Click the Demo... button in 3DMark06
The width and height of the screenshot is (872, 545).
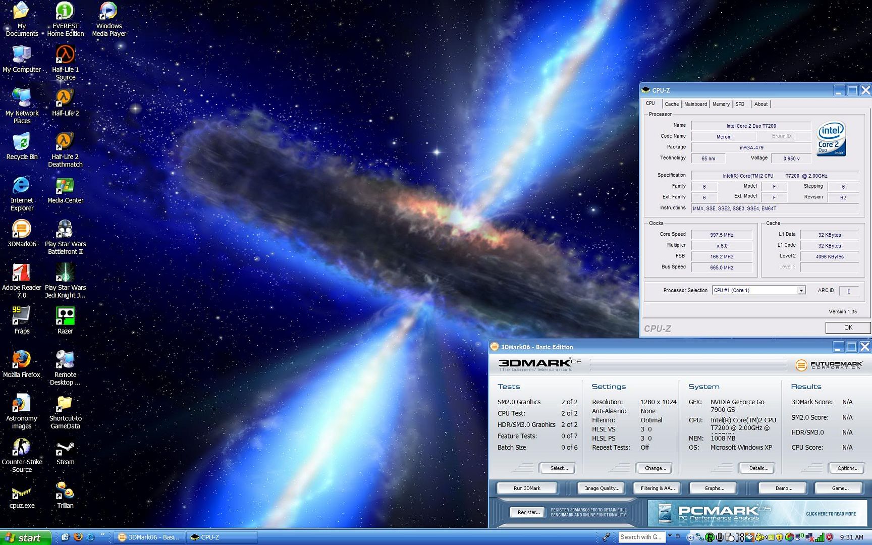[784, 488]
